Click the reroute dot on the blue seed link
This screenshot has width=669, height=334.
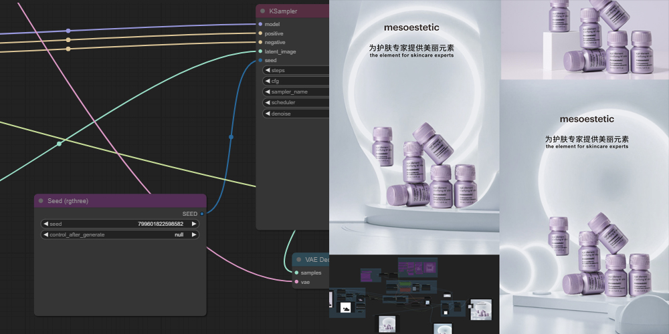pos(231,137)
